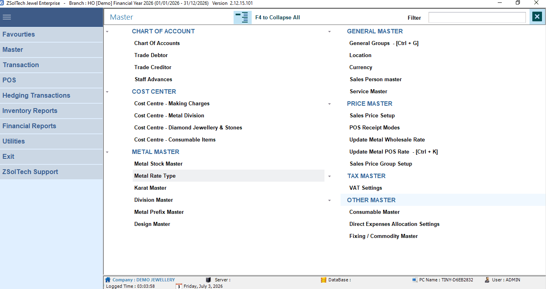Viewport: 546px width, 289px height.
Task: Open Design Master
Action: (x=152, y=224)
